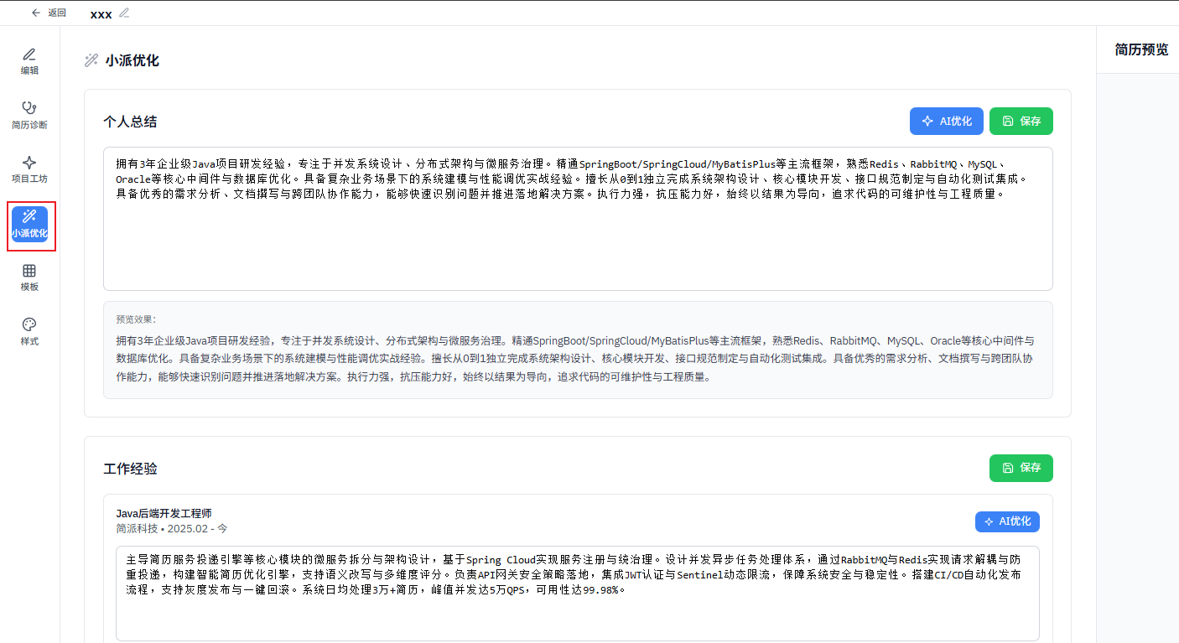Run AI优化 for the Java后端开发工程师 entry
The width and height of the screenshot is (1179, 643).
pos(1007,521)
